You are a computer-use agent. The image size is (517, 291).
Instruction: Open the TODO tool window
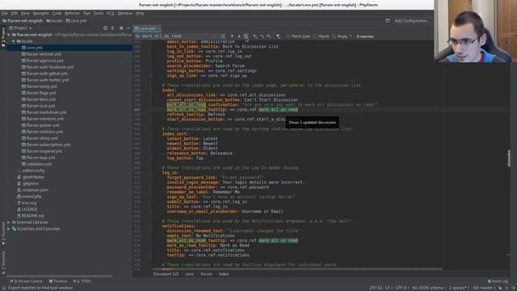(82, 281)
